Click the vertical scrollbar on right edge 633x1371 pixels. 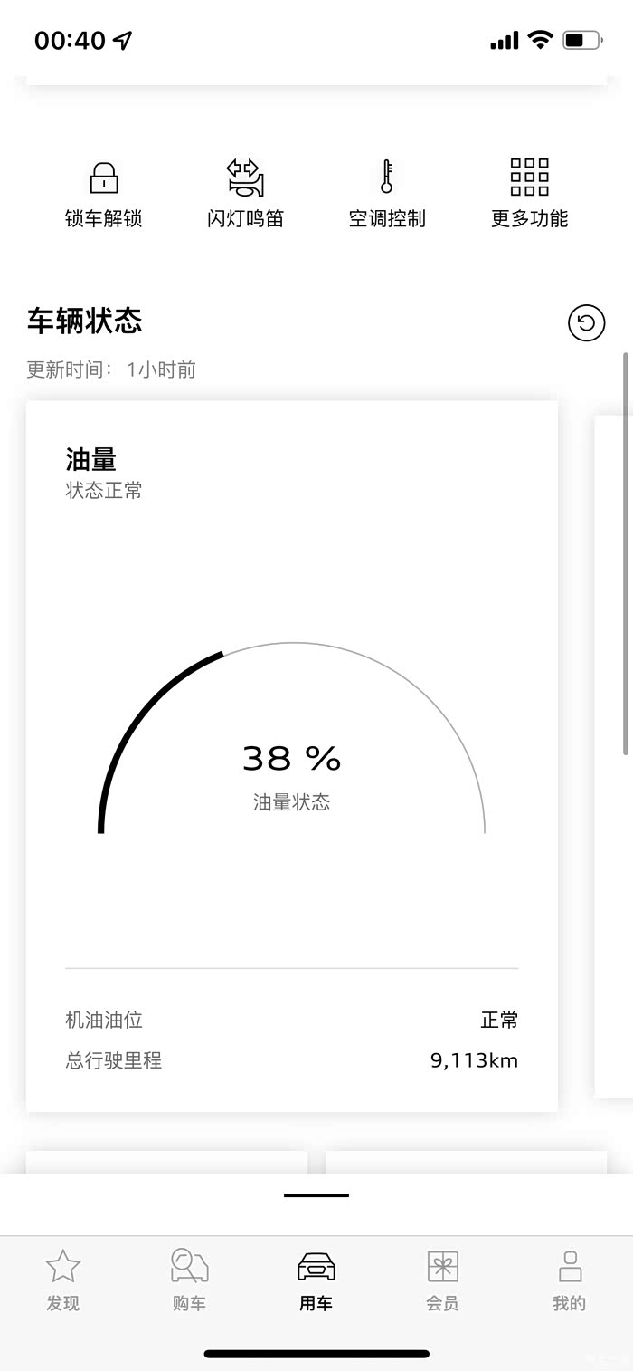tap(626, 552)
